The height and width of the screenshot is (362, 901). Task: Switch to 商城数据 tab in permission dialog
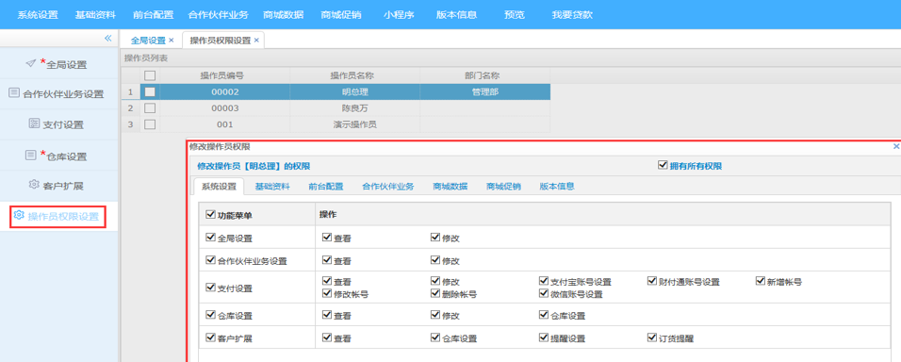coord(450,186)
